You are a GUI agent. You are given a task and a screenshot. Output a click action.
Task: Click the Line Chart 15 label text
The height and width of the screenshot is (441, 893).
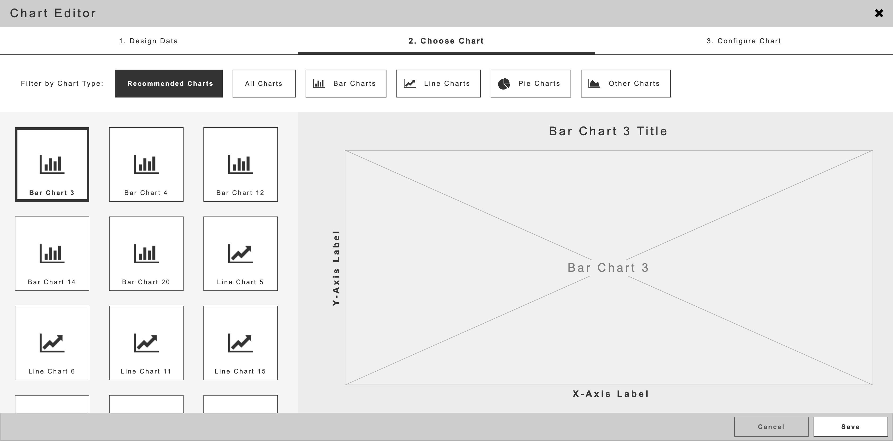coord(241,371)
